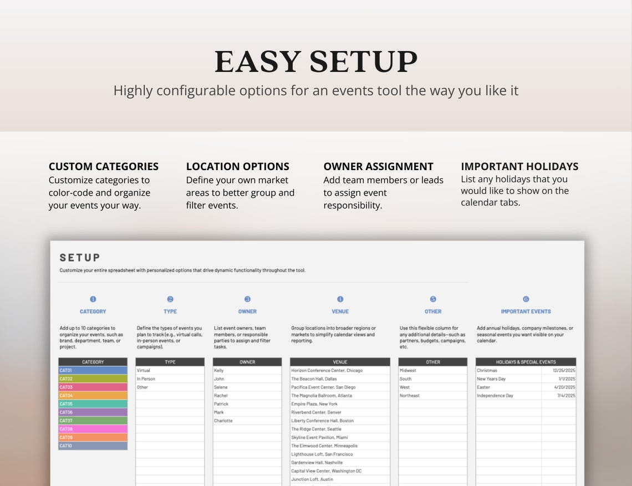Select the 'South' region cell
This screenshot has width=632, height=486.
click(x=433, y=379)
